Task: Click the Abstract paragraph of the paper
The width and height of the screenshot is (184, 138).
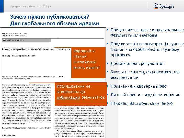Action: pos(27,104)
